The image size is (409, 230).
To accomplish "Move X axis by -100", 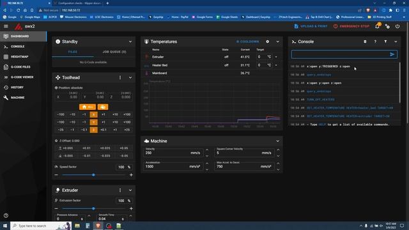I will point(61,114).
